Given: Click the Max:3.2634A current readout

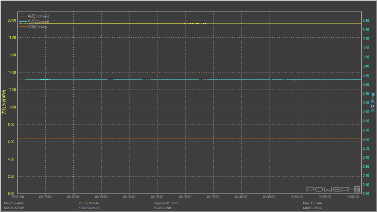Looking at the screenshot, I should pyautogui.click(x=312, y=203).
